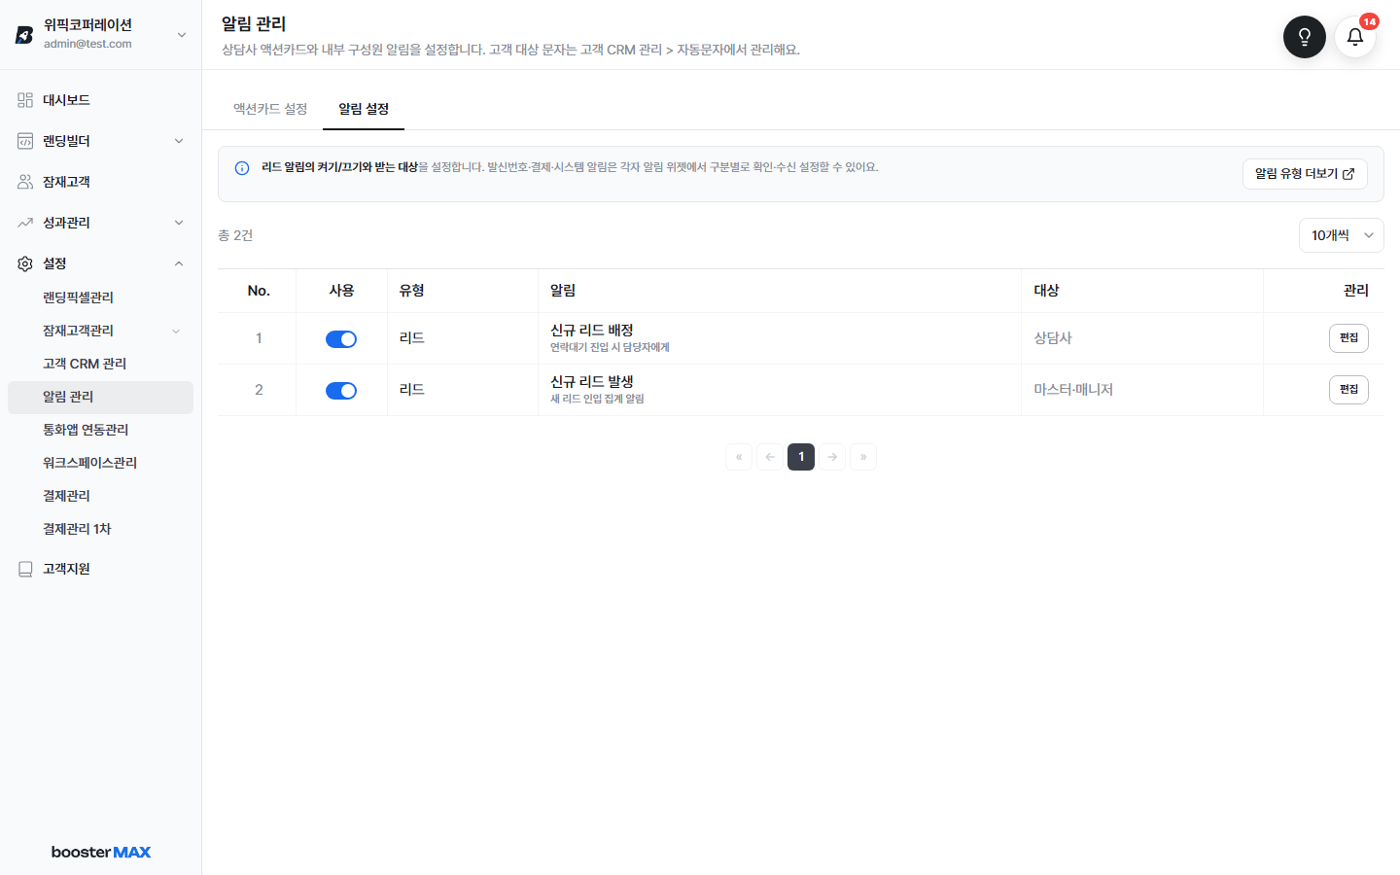Switch to 액션카드 설정 tab
The image size is (1400, 875).
point(270,109)
